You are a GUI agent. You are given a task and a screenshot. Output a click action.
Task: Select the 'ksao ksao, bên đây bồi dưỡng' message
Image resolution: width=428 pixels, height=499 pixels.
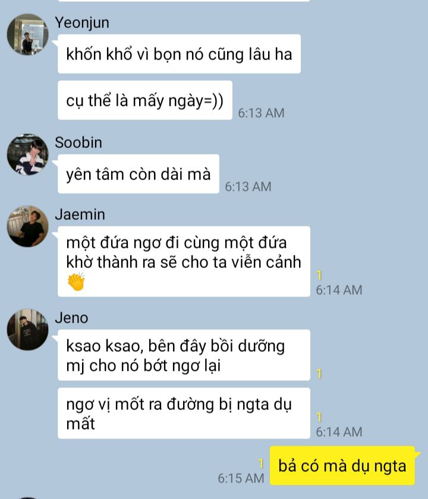tap(184, 355)
